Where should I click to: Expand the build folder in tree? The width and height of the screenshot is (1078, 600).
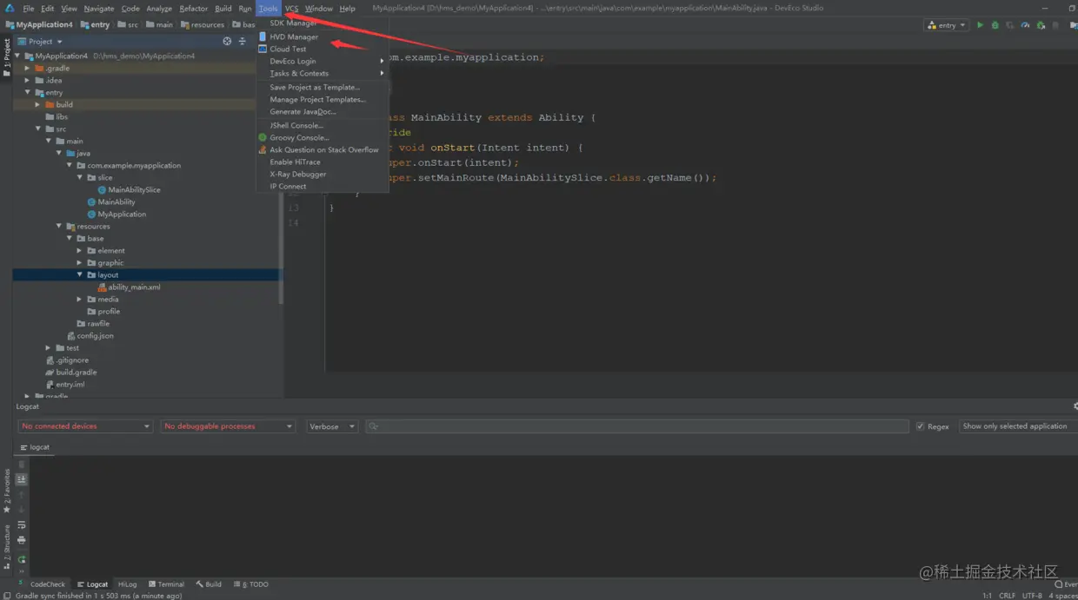[x=37, y=104]
